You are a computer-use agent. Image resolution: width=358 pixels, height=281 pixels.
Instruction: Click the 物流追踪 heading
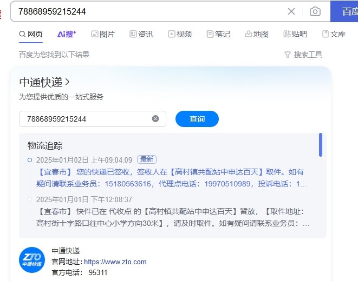45,145
